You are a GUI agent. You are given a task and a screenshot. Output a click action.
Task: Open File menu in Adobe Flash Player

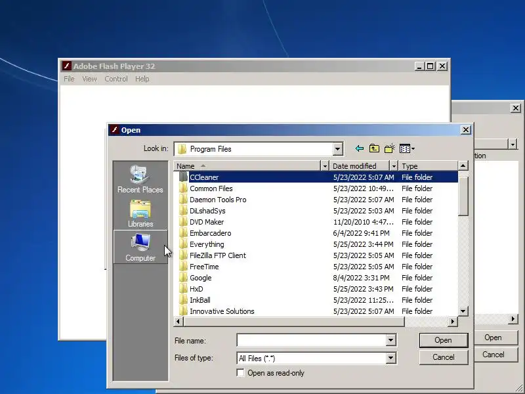[x=69, y=79]
